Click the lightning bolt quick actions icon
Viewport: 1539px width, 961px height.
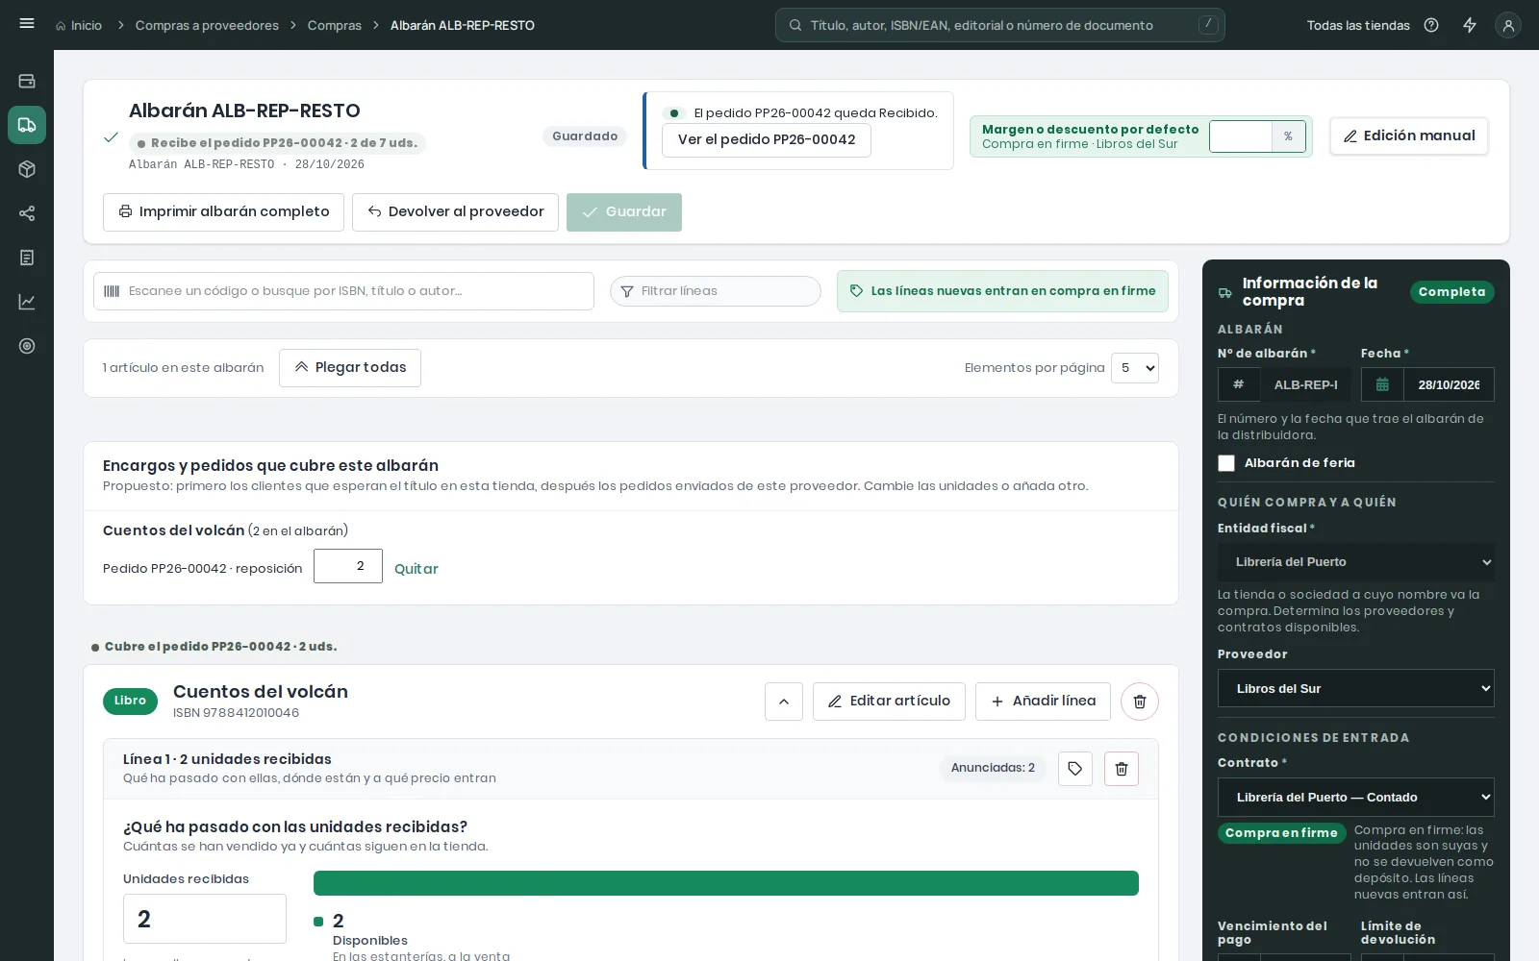[x=1470, y=25]
